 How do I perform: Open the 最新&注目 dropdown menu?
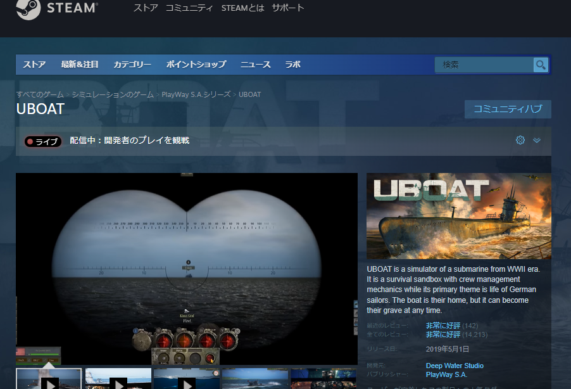tap(80, 65)
